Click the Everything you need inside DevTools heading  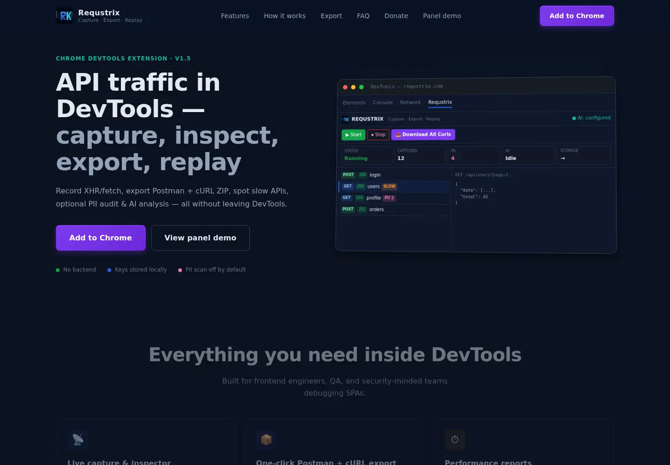(335, 355)
